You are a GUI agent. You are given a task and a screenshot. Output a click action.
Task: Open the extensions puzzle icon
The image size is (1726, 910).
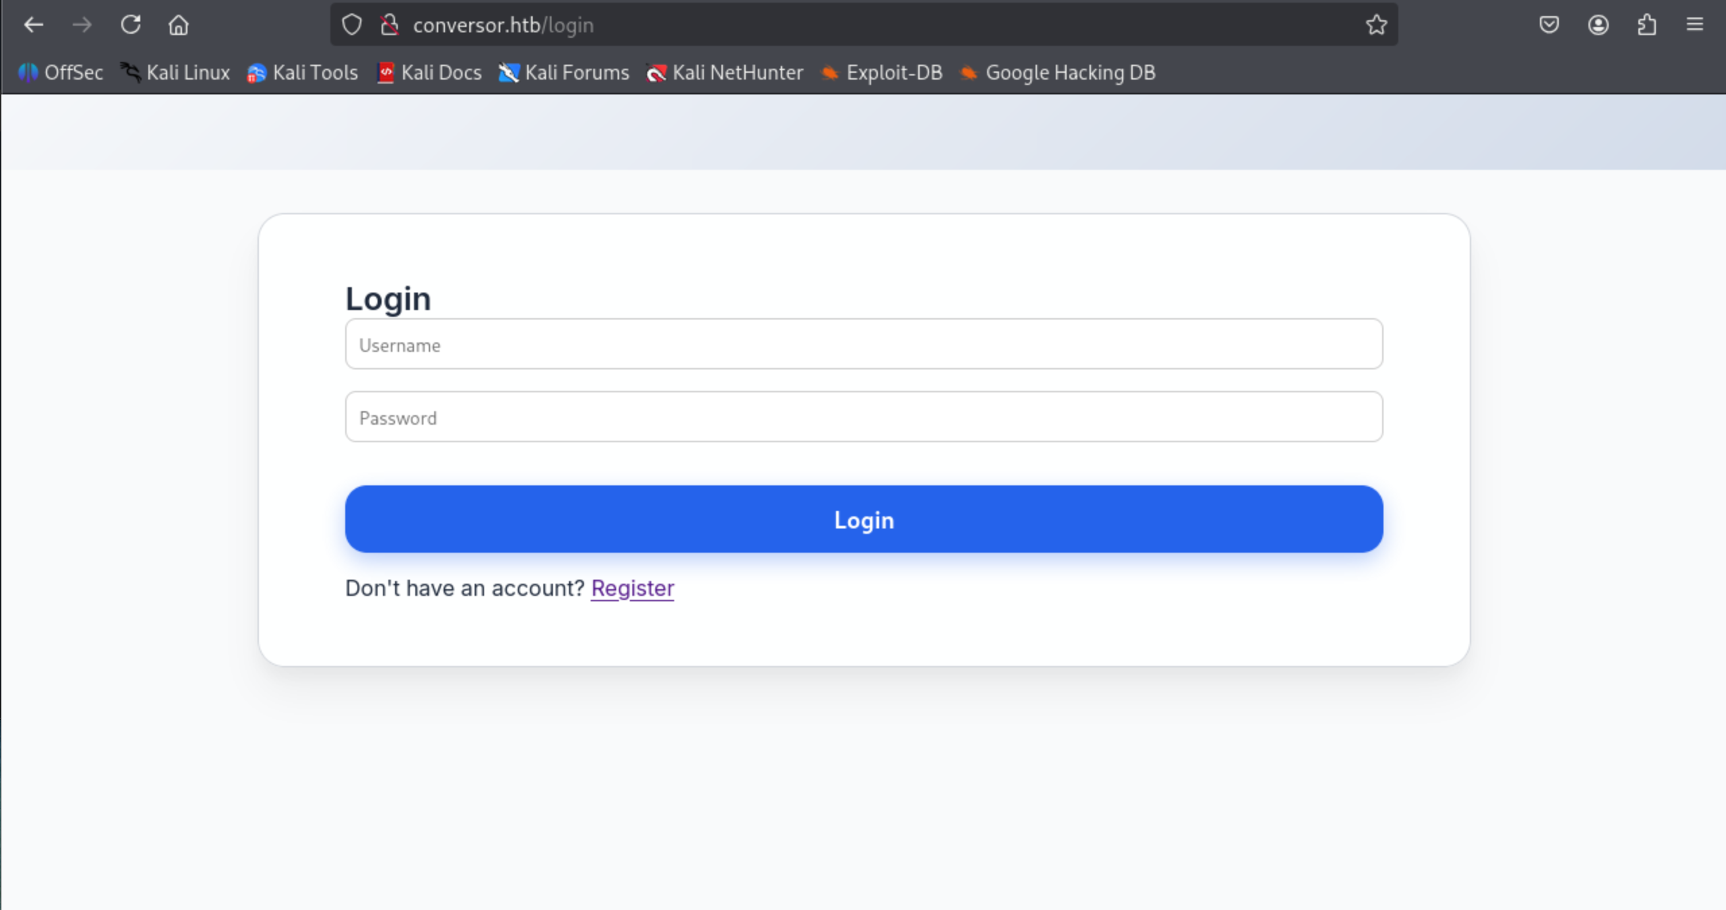coord(1647,24)
